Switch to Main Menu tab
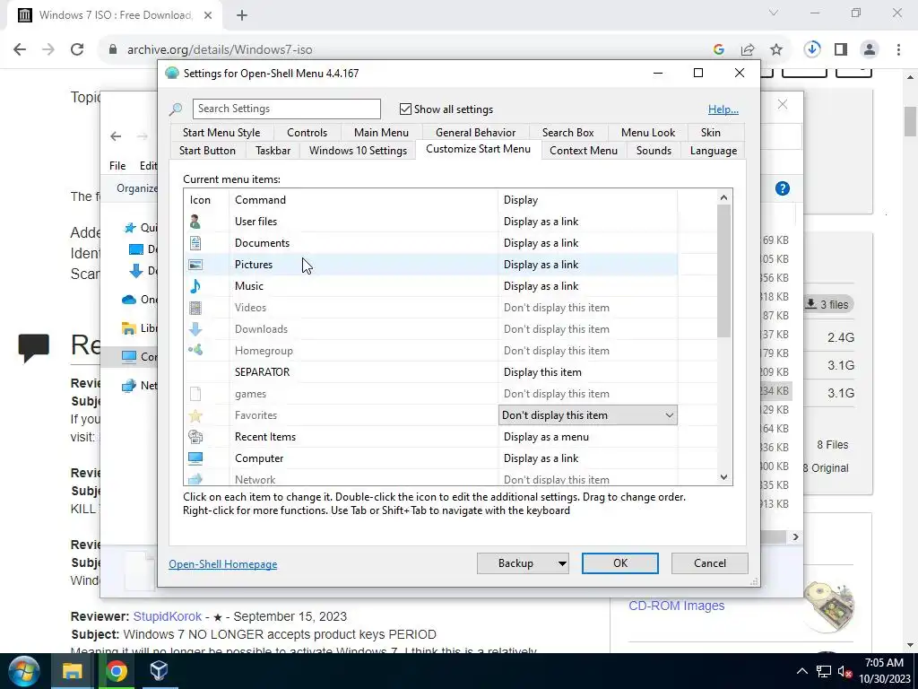The height and width of the screenshot is (689, 918). point(381,133)
